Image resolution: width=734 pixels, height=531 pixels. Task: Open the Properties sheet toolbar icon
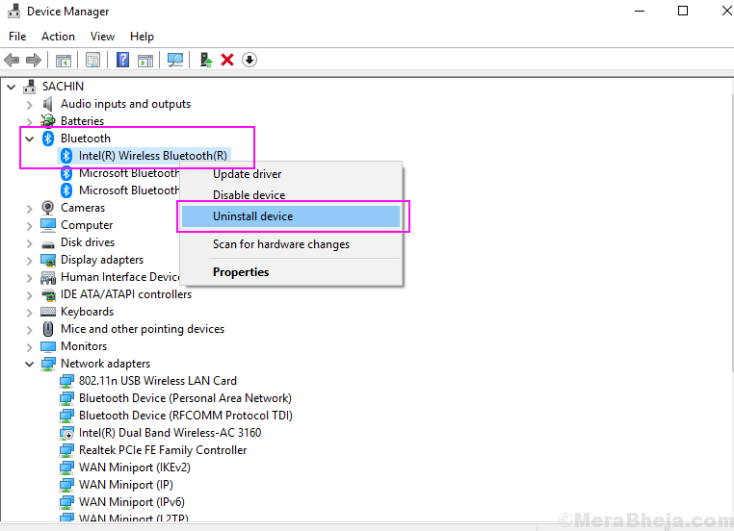point(93,60)
